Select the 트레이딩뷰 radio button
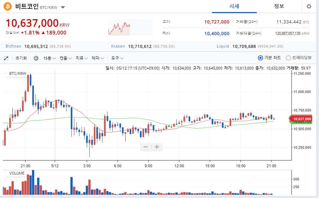The image size is (319, 198). [288, 58]
